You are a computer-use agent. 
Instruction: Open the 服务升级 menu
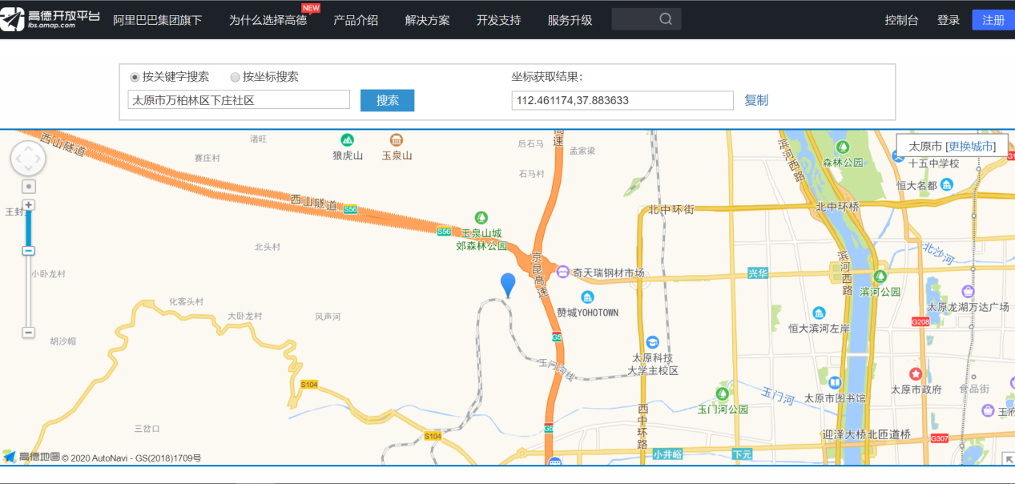click(570, 20)
